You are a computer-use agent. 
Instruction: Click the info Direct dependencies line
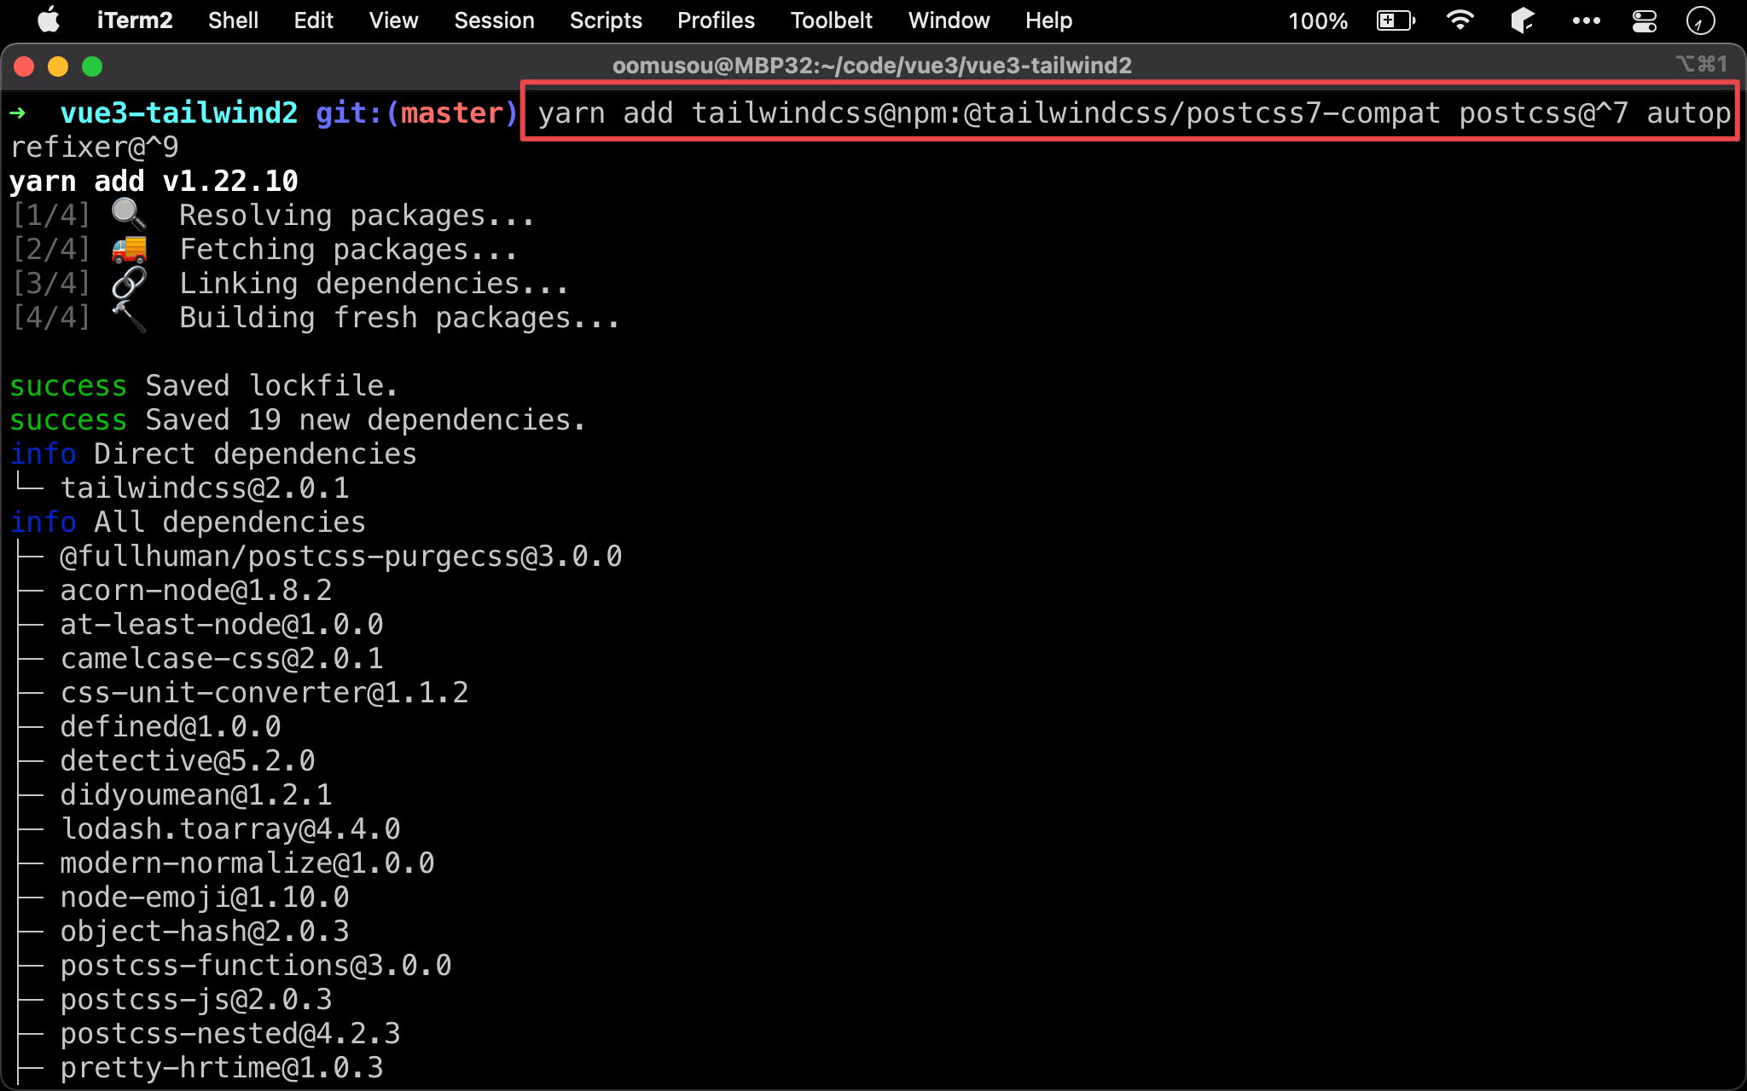213,453
